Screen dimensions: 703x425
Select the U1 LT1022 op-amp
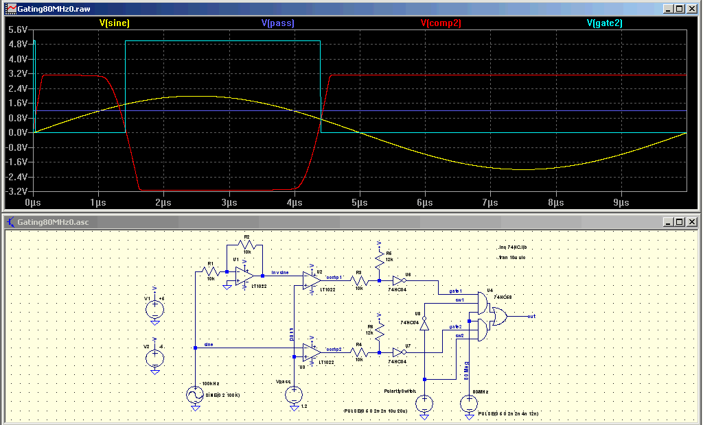pyautogui.click(x=244, y=276)
